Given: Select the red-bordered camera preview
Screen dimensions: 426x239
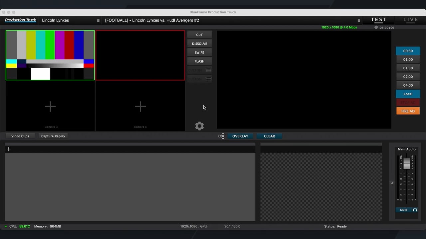Looking at the screenshot, I should point(140,55).
